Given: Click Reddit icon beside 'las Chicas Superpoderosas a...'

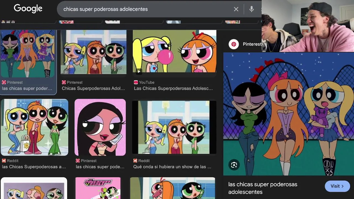Looking at the screenshot, I should pyautogui.click(x=4, y=161).
